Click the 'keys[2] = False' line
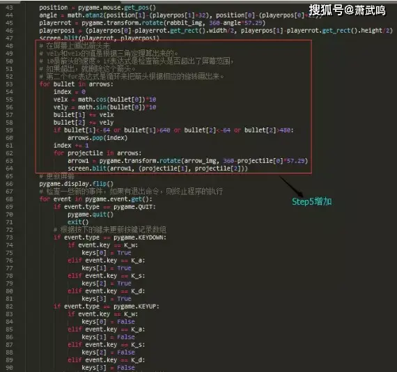 coord(108,352)
